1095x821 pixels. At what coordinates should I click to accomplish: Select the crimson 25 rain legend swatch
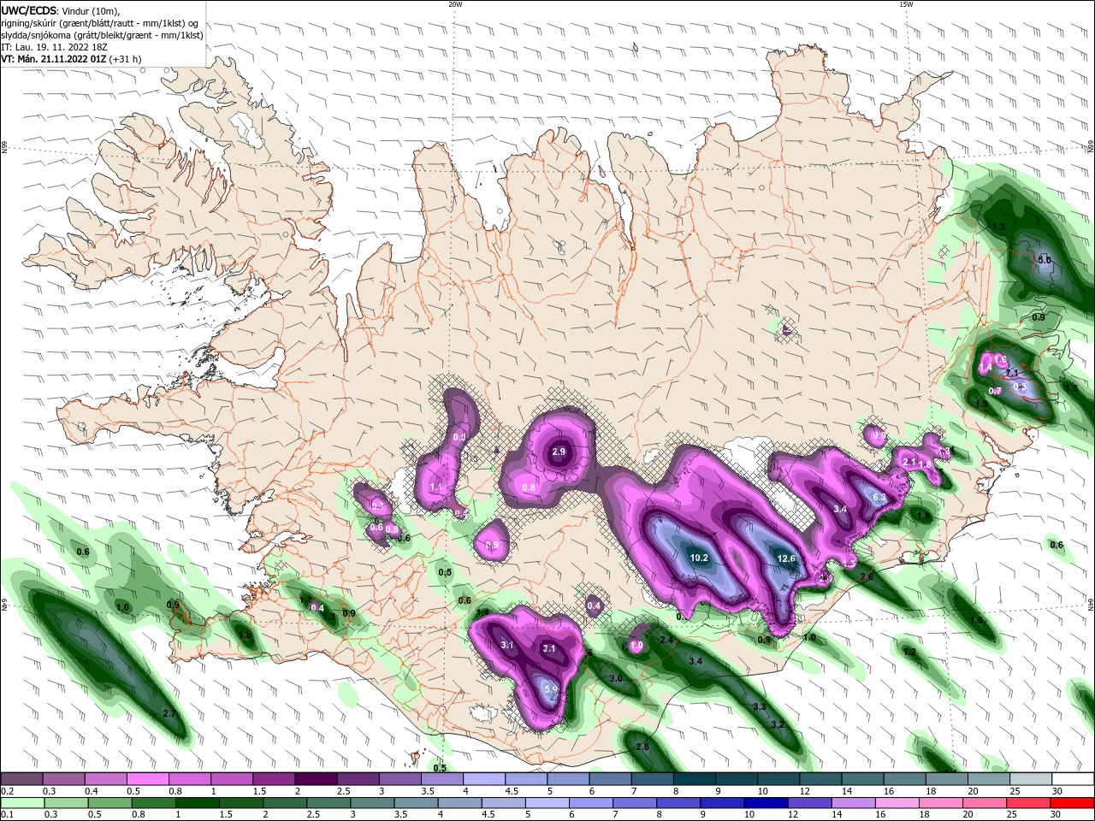(x=1028, y=803)
